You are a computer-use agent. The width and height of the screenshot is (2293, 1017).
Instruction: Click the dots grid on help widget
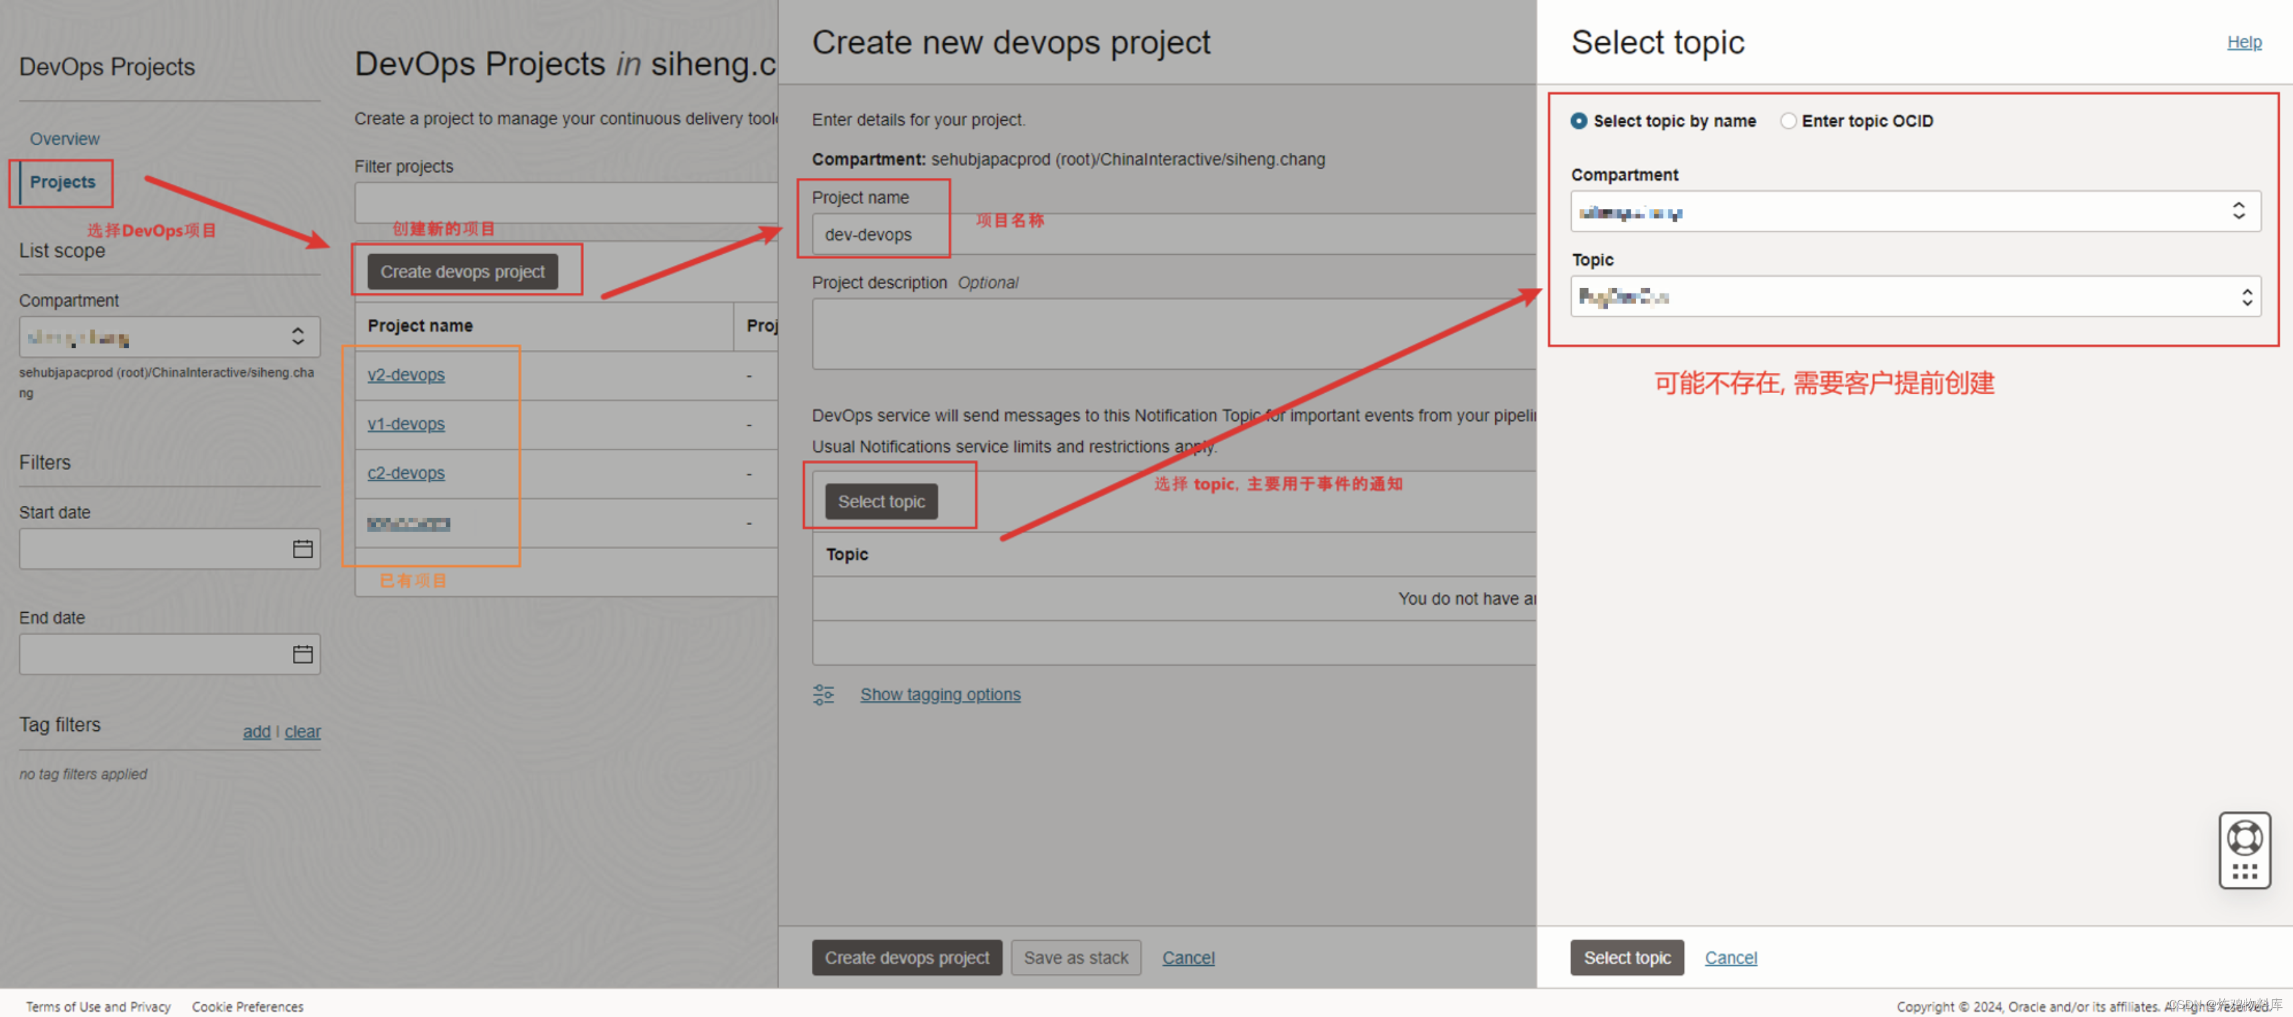(2244, 872)
